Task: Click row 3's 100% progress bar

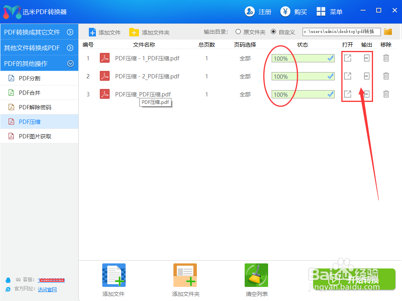Action: [x=303, y=94]
